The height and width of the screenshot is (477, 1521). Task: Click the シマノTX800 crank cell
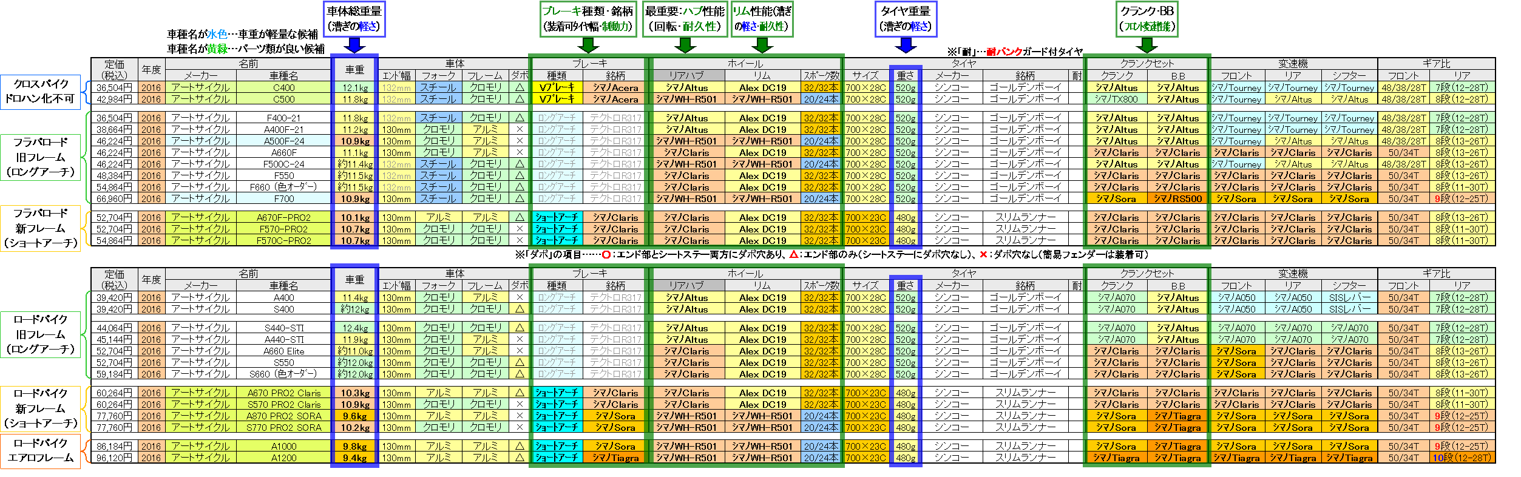click(1117, 99)
